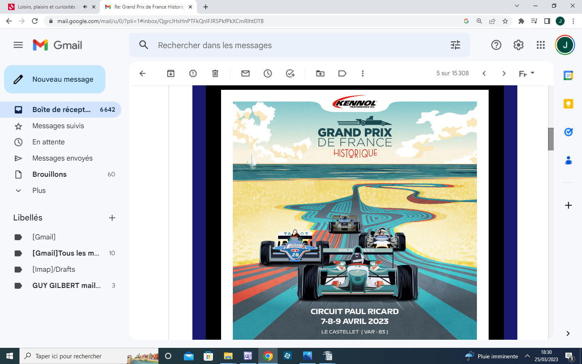Mute the Loisirs tab audio
The height and width of the screenshot is (364, 582).
85,7
